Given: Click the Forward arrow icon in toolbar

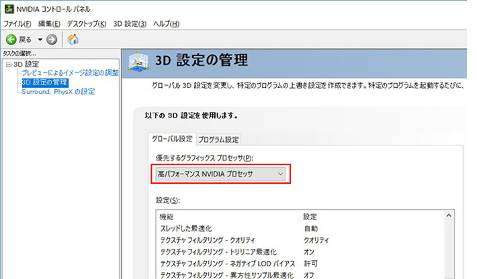Looking at the screenshot, I should (x=52, y=40).
